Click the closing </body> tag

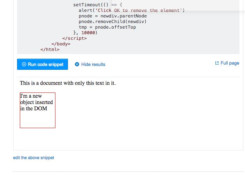click(61, 44)
